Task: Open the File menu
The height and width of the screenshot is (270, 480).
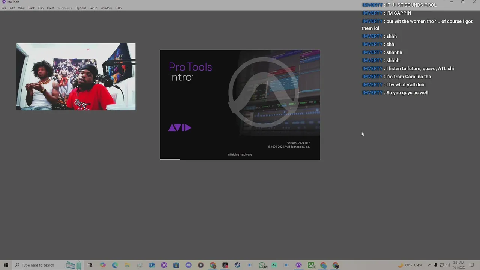Action: coord(4,8)
